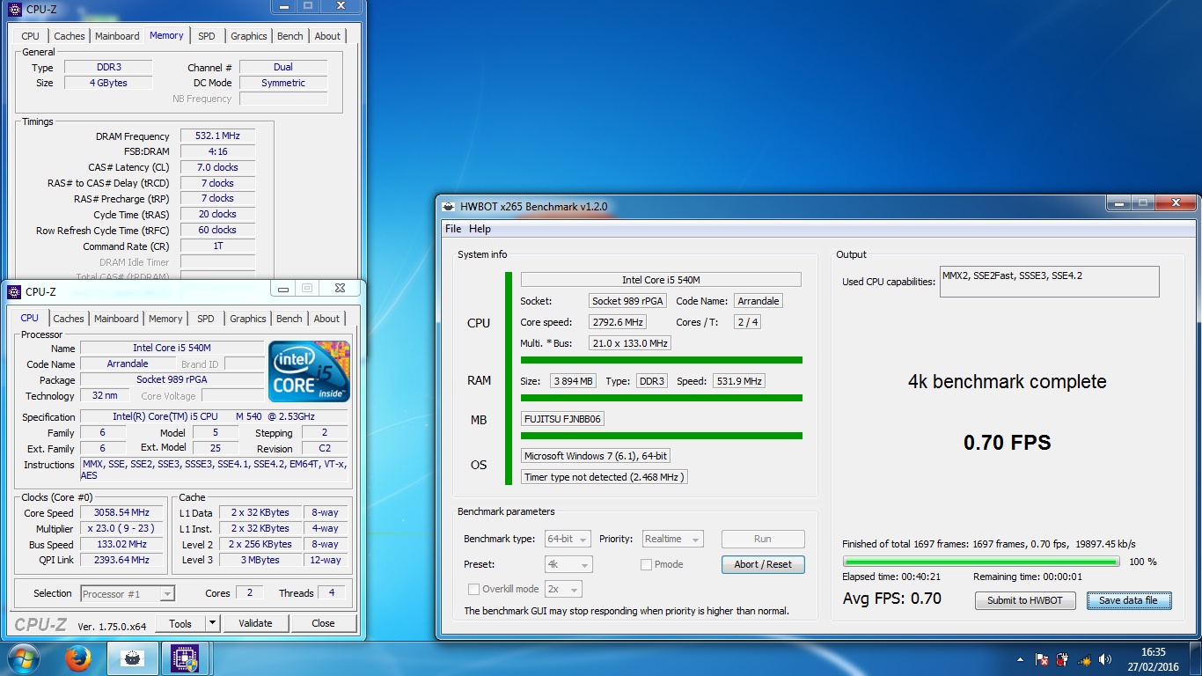Open the taskbar clock and date
This screenshot has width=1202, height=676.
coord(1153,659)
